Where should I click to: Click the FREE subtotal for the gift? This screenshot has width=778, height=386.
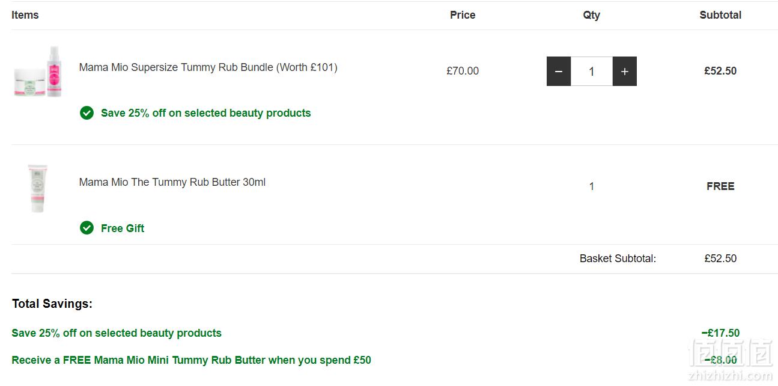(x=720, y=186)
